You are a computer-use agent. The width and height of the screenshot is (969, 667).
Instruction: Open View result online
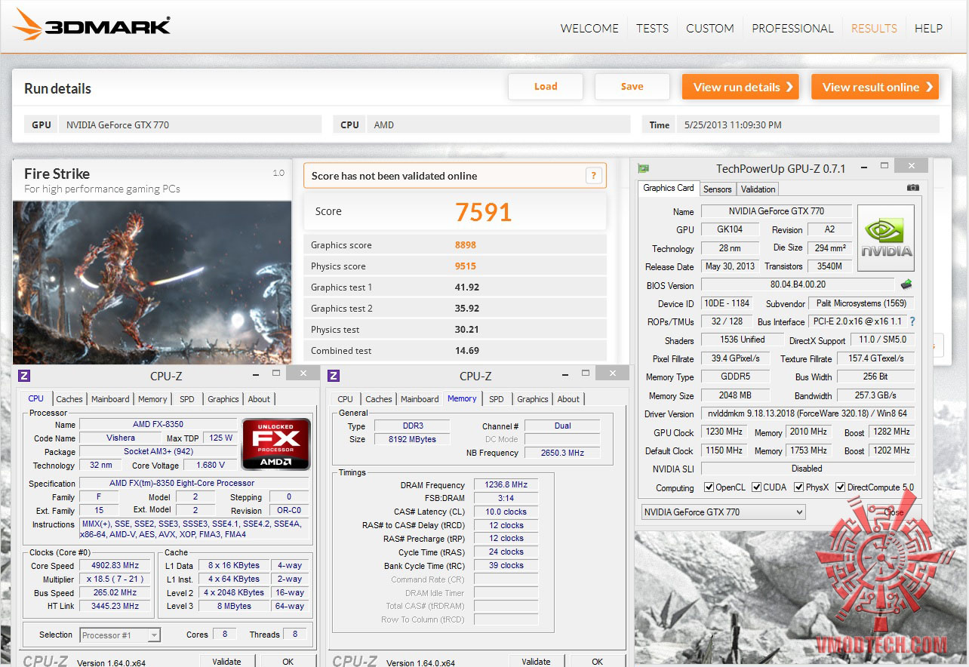pyautogui.click(x=875, y=87)
